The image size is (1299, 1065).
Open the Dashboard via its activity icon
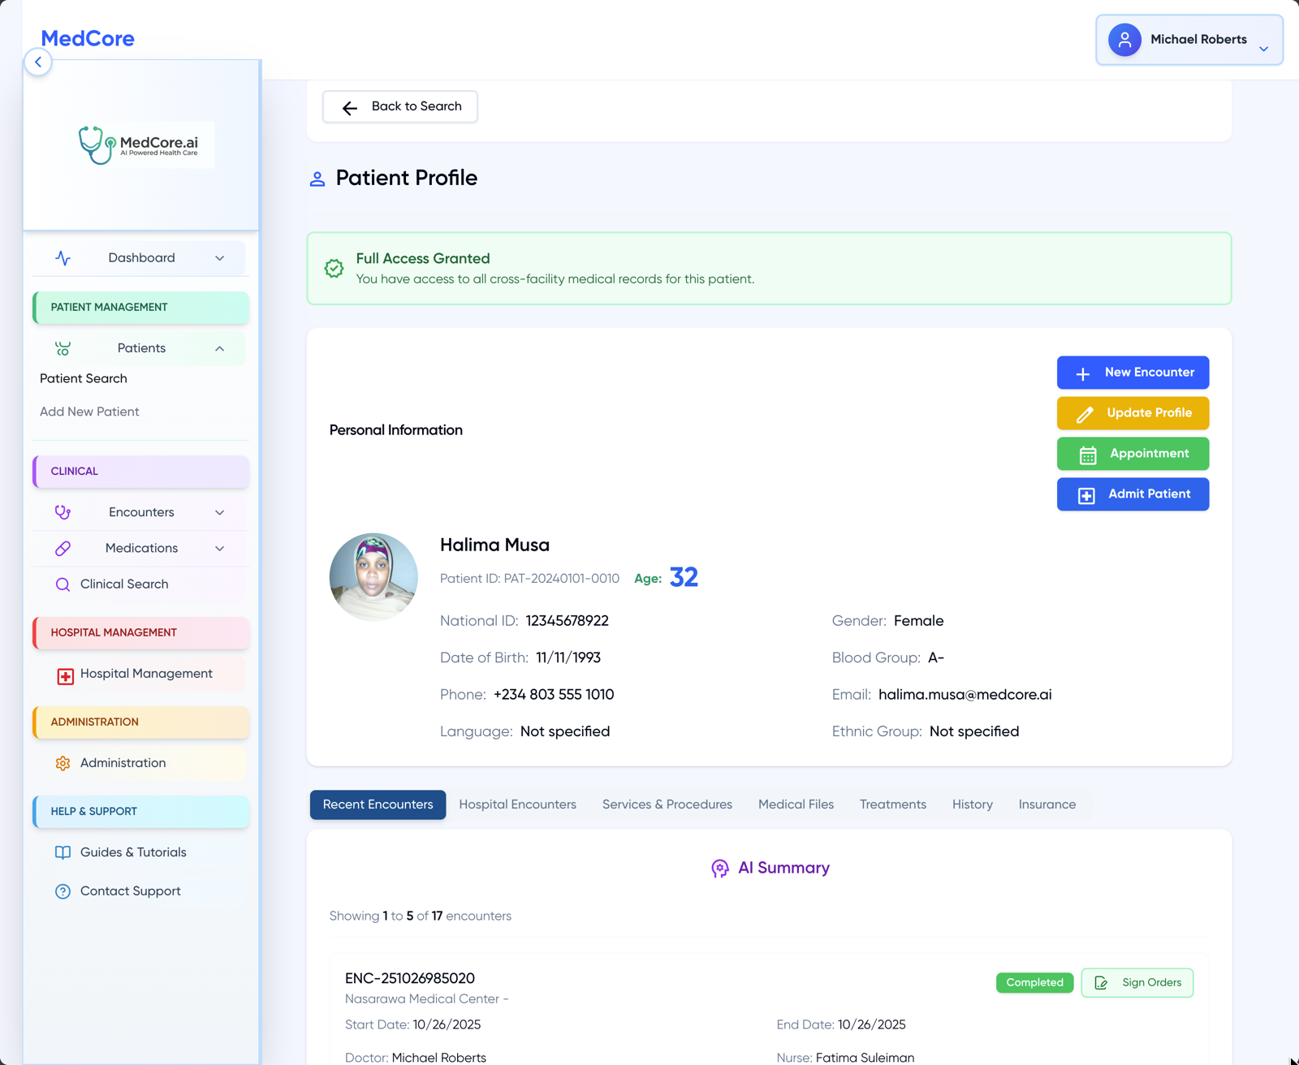point(63,257)
